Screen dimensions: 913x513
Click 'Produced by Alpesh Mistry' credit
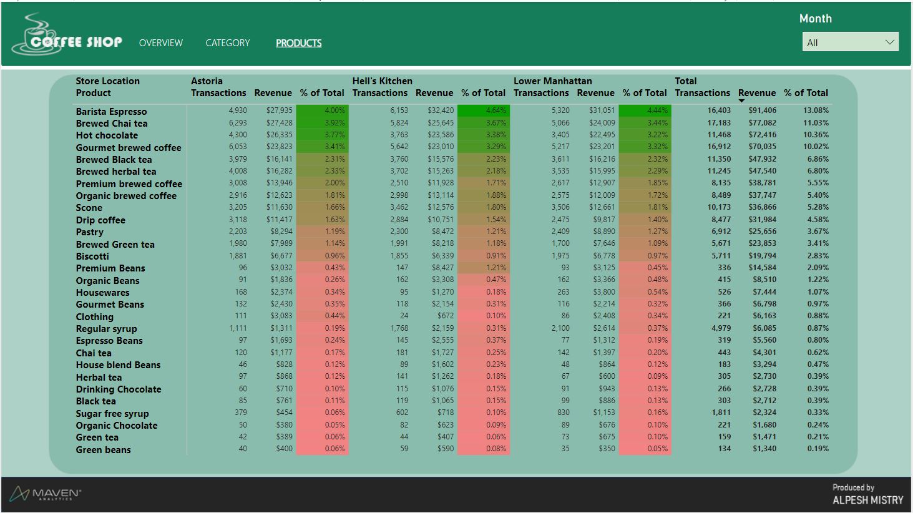pos(867,494)
